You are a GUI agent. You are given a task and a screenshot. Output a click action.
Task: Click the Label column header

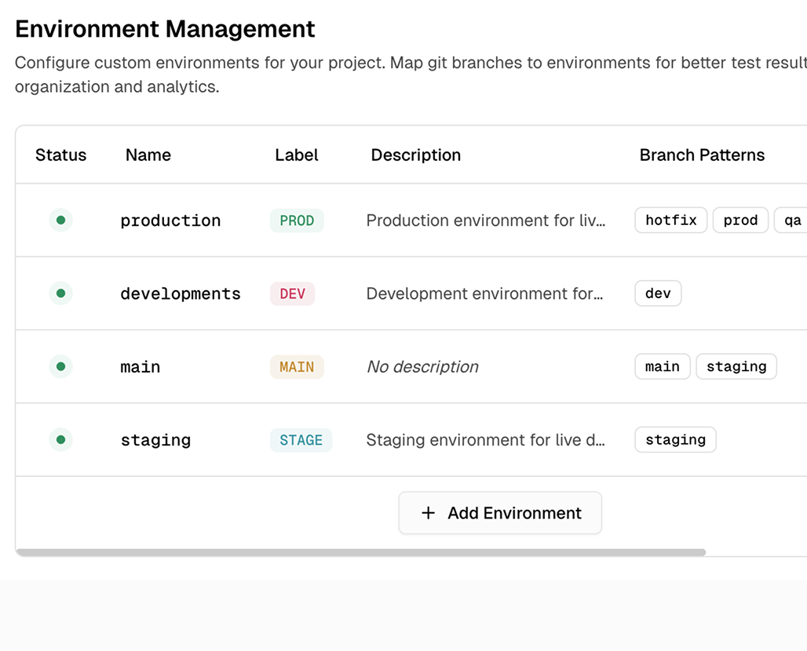click(297, 155)
